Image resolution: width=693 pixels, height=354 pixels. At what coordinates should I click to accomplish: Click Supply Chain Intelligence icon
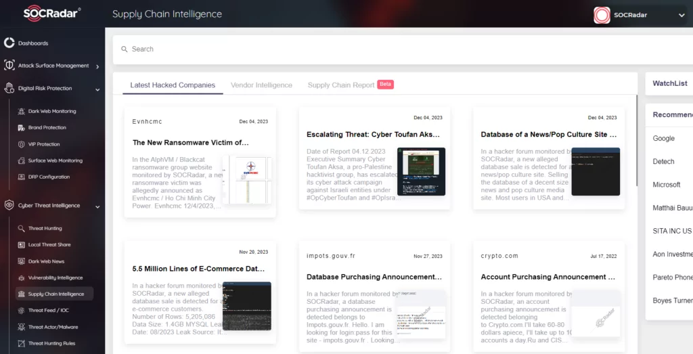pyautogui.click(x=21, y=294)
